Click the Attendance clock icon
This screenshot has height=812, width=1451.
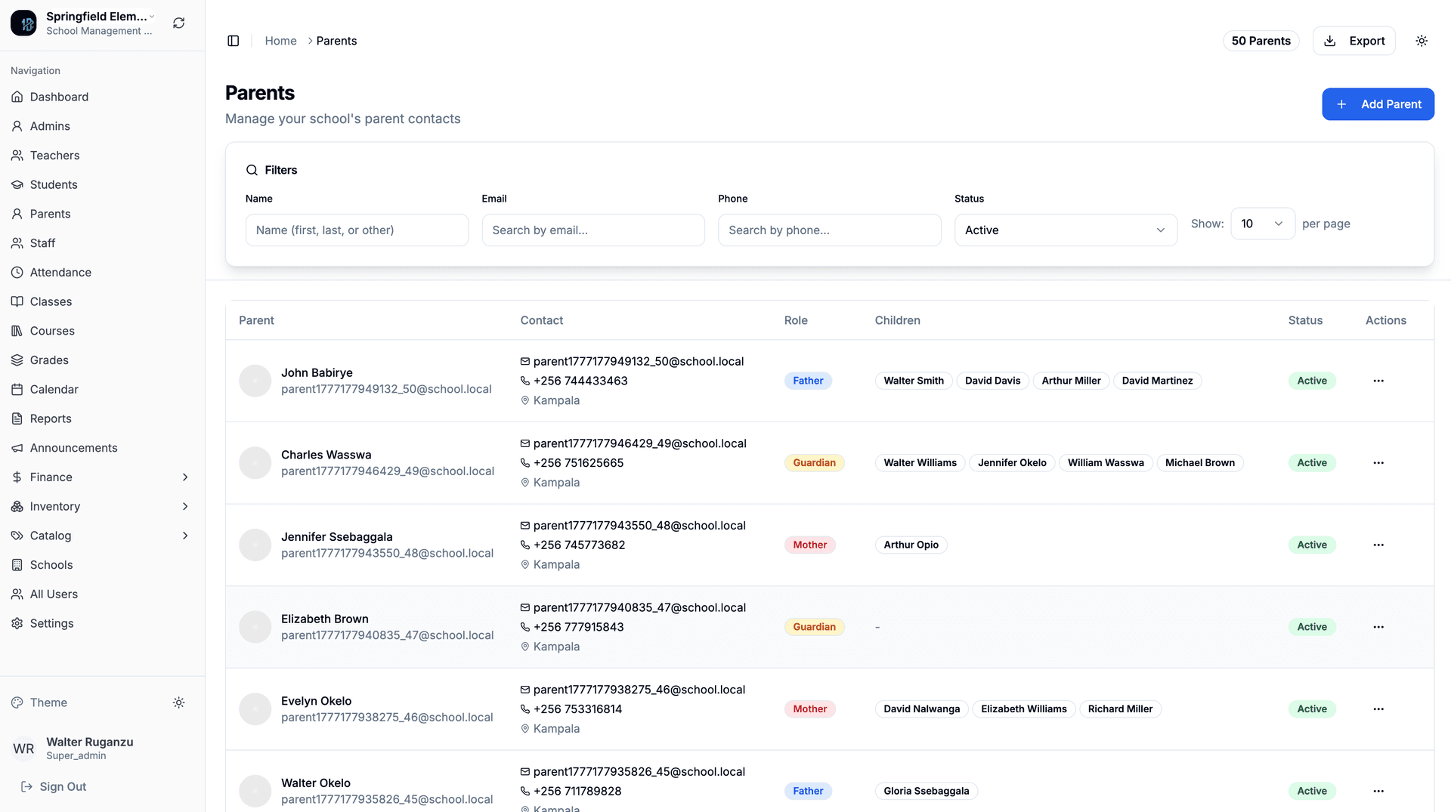pos(17,272)
